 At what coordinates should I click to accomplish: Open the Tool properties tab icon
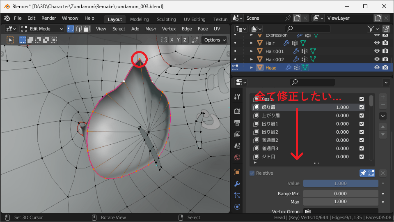pos(237,97)
